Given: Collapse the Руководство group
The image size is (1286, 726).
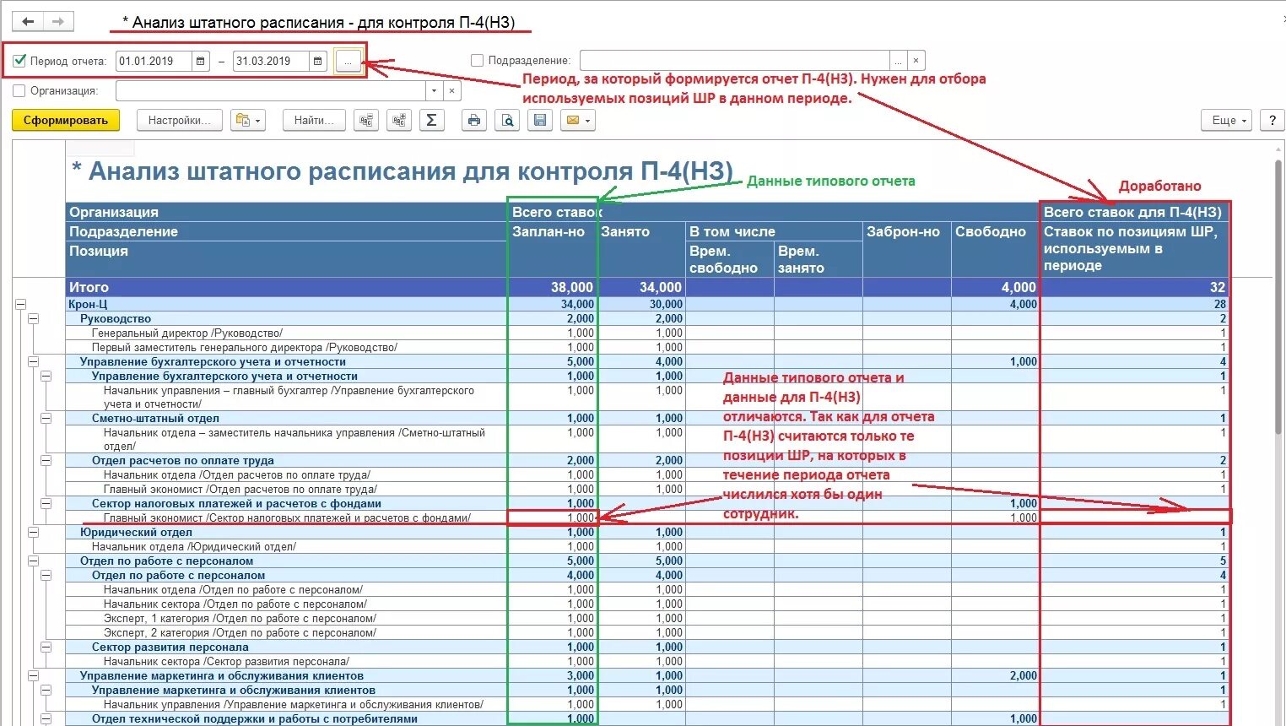Looking at the screenshot, I should click(x=33, y=318).
